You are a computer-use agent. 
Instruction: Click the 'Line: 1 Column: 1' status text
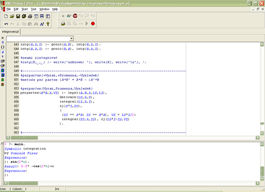pos(13,189)
